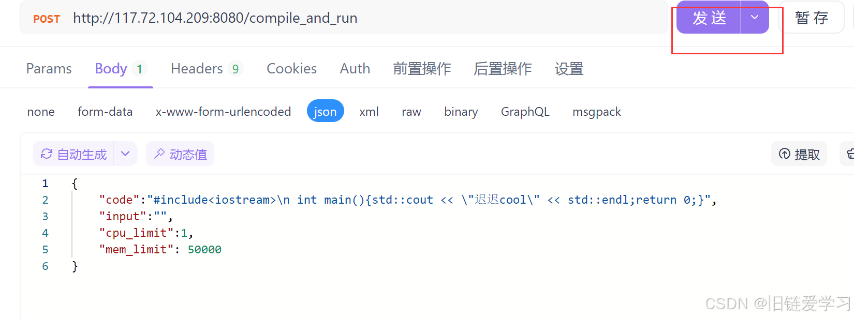Open the 后置操作 post-request tab
The width and height of the screenshot is (854, 319).
click(x=503, y=69)
